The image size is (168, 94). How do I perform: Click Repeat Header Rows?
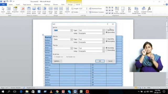click(136, 10)
